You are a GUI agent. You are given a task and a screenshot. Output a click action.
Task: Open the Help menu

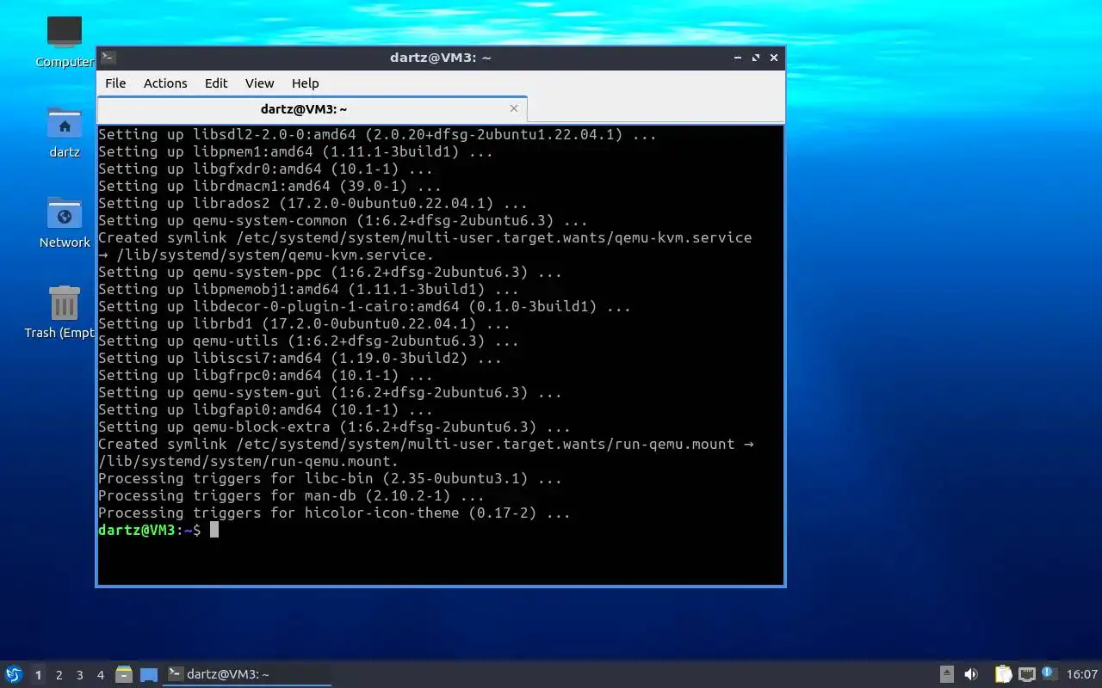(x=306, y=83)
